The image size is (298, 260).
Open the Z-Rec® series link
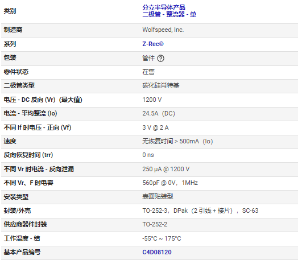153,44
